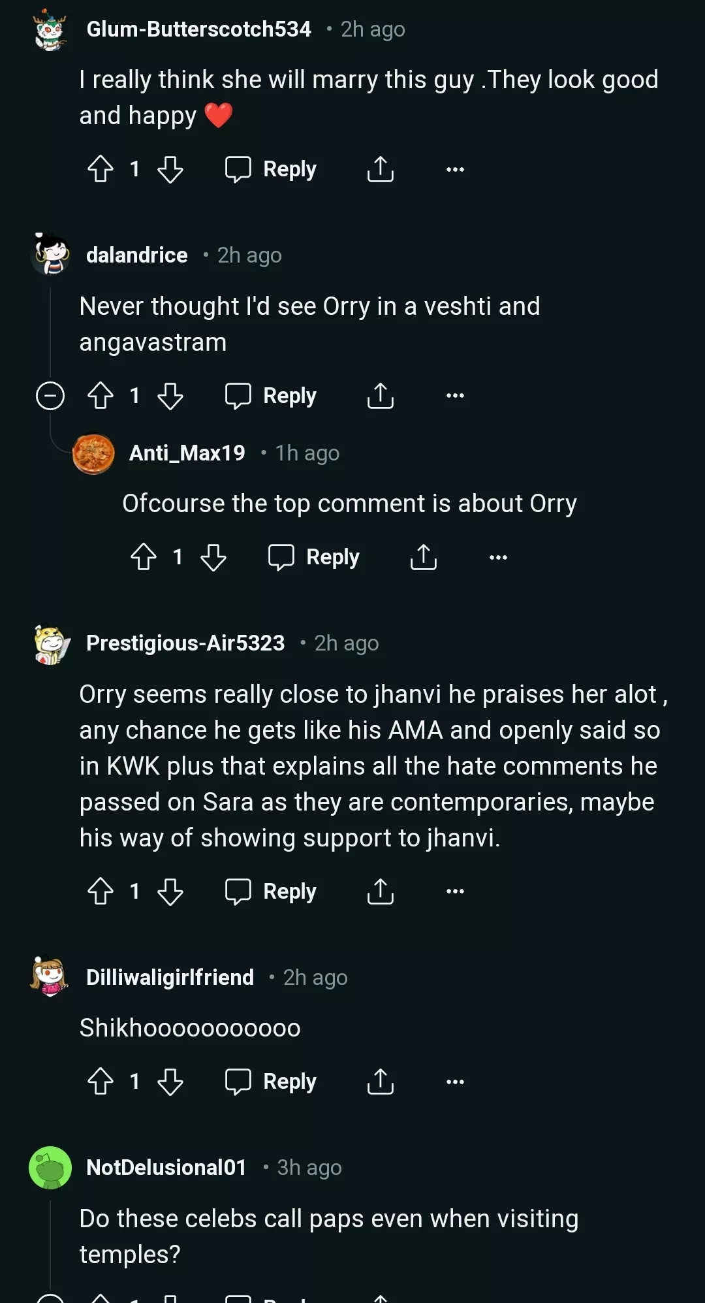The image size is (705, 1303).
Task: Reply to Dilliwaligirlfriend's Shikhooo comment
Action: click(271, 1082)
